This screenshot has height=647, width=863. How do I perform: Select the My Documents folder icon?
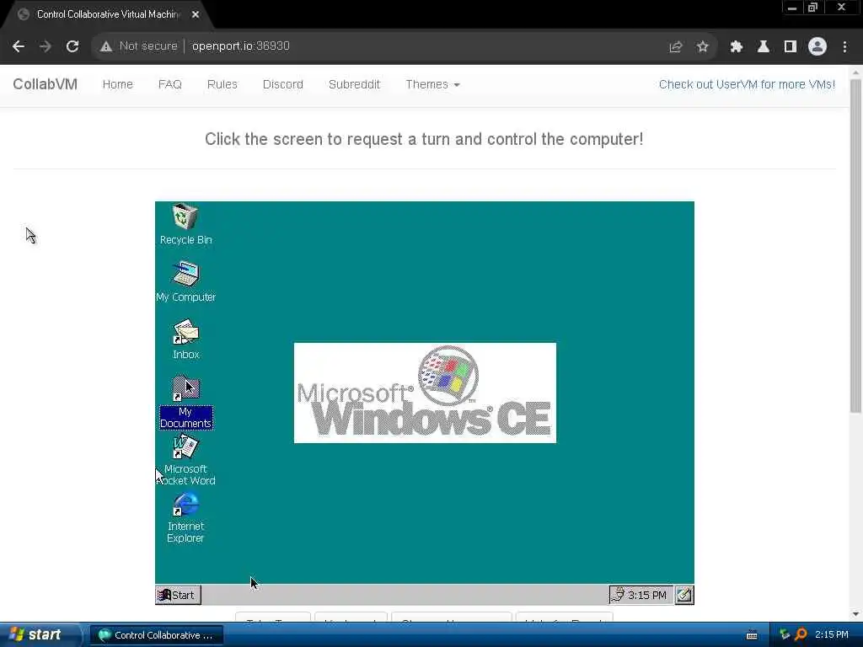coord(185,402)
